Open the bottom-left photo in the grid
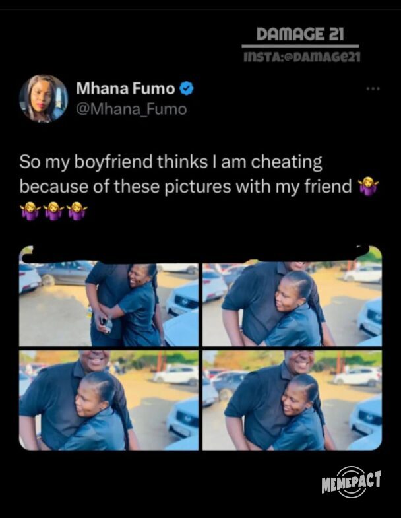Screen dimensions: 401x518 [x=108, y=401]
